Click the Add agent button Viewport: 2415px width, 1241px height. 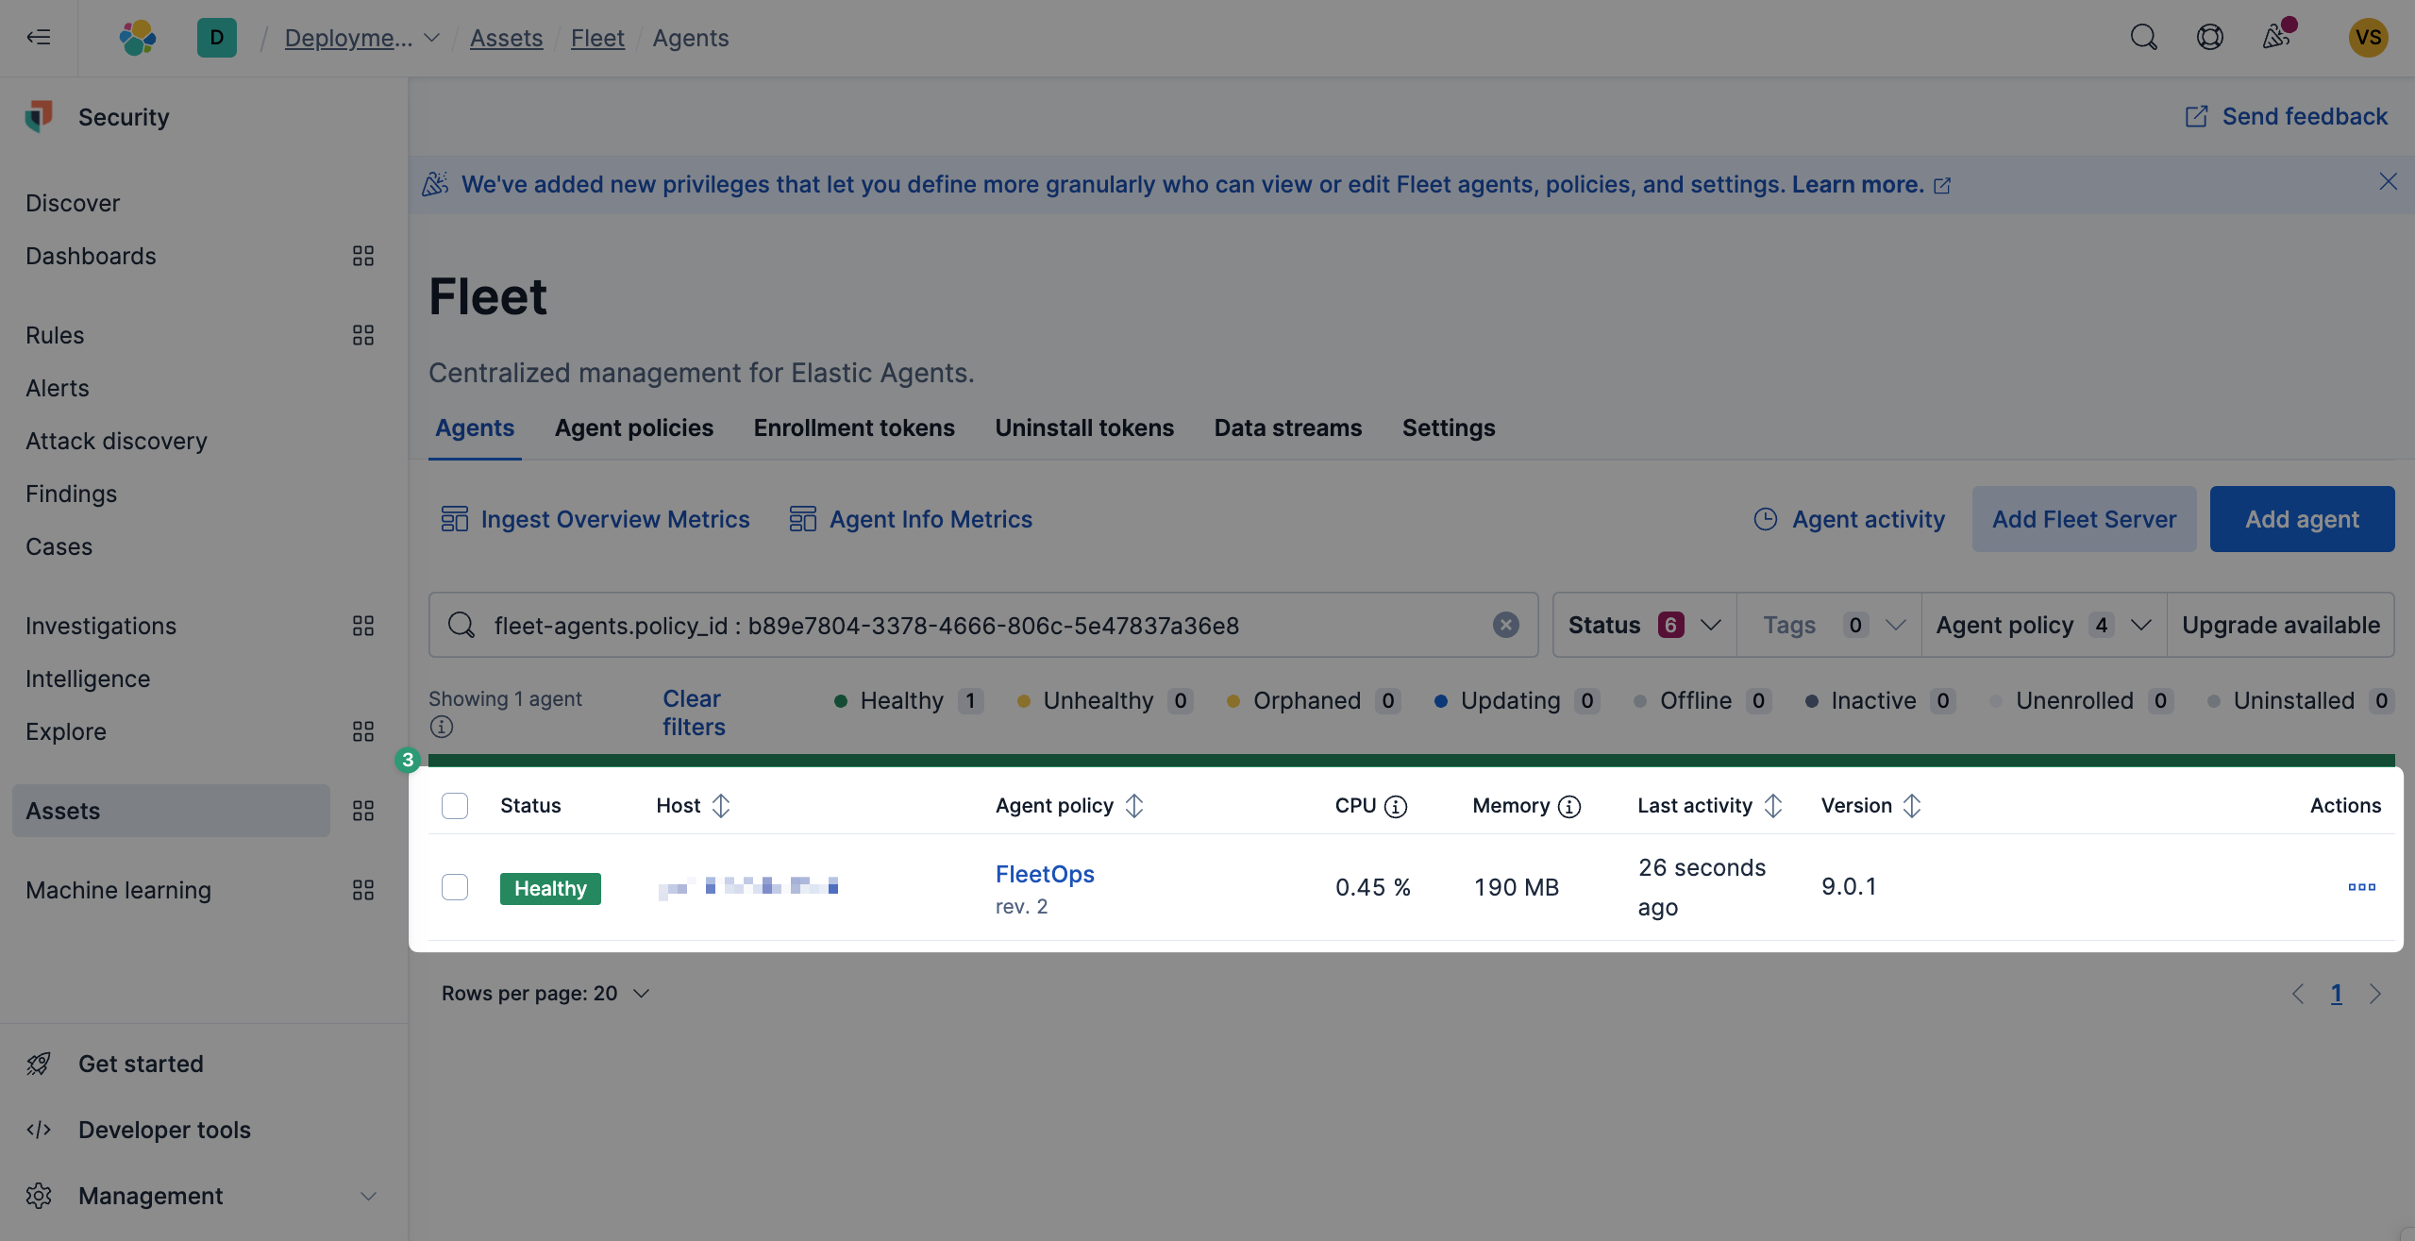point(2302,519)
